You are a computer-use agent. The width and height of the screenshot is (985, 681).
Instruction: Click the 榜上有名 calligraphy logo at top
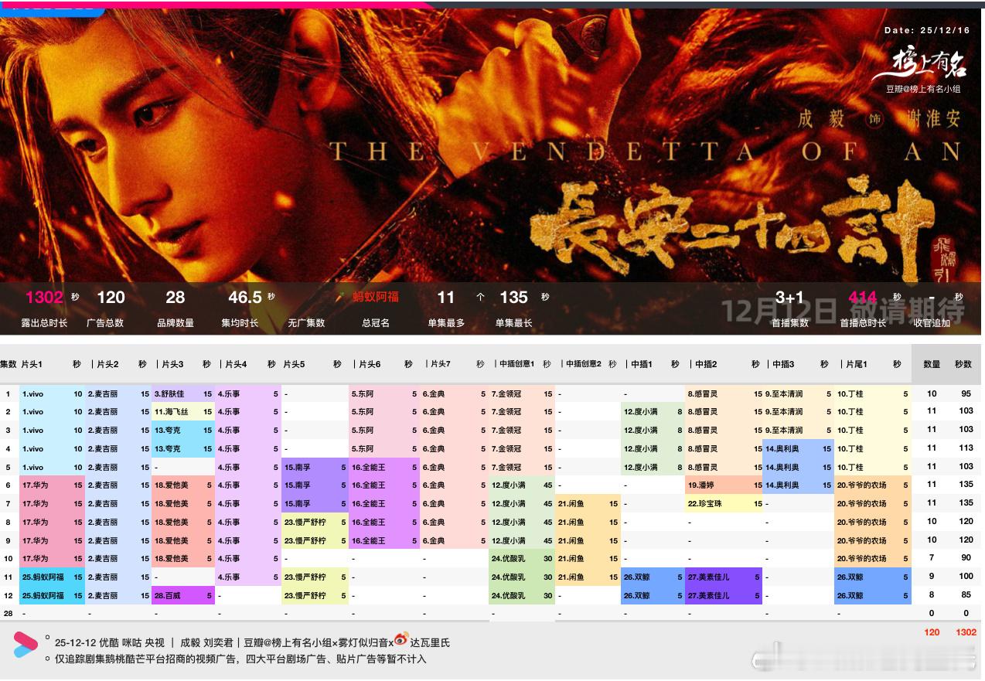point(920,65)
